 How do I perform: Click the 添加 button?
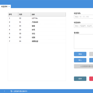[x=80, y=54]
